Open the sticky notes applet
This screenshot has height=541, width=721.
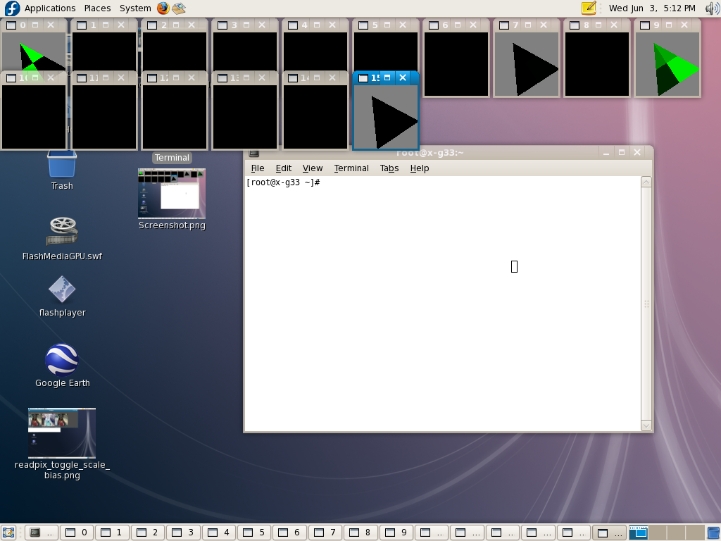pos(589,8)
